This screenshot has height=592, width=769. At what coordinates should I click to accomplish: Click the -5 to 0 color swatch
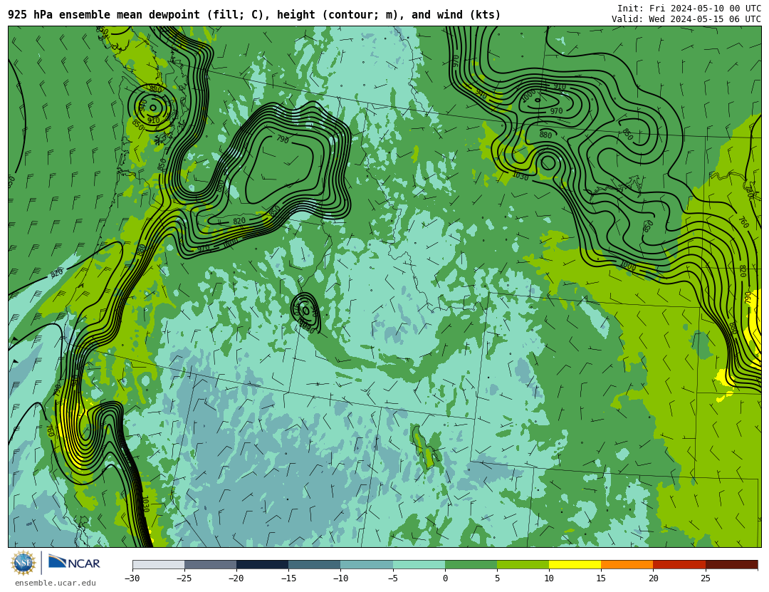(x=419, y=564)
